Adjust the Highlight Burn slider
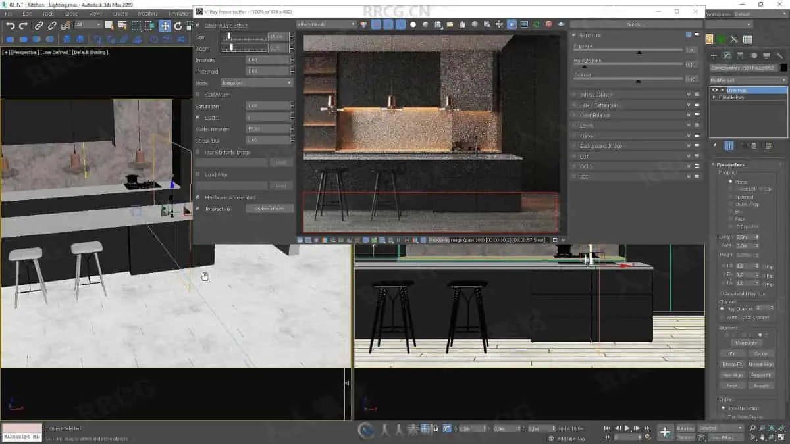Screen dimensions: 790x444 click(584, 66)
